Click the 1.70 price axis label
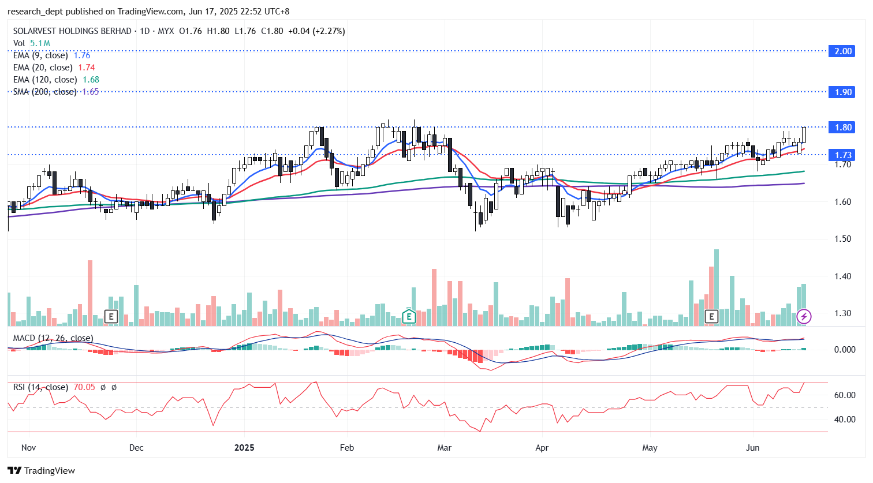Screen dimensions: 873x483 point(843,164)
